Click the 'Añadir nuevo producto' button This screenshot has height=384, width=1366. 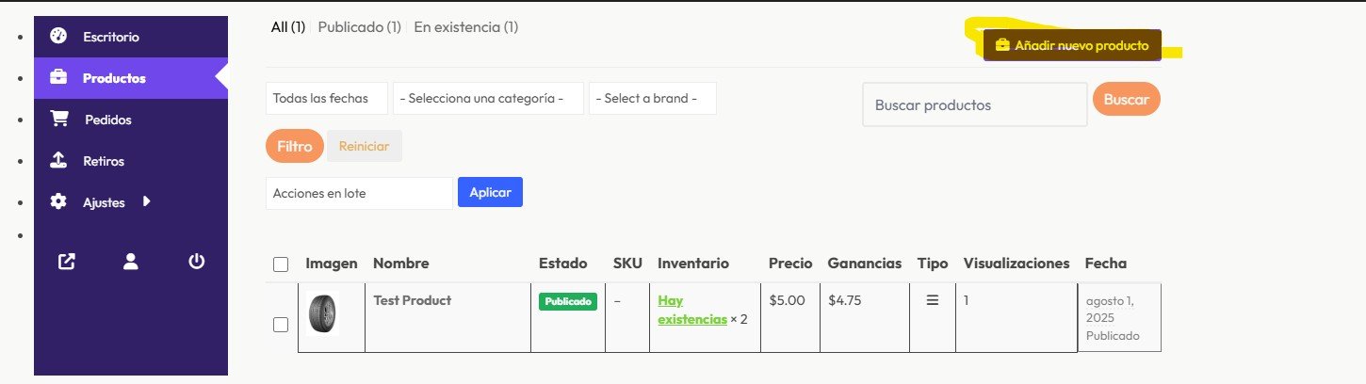tap(1072, 45)
